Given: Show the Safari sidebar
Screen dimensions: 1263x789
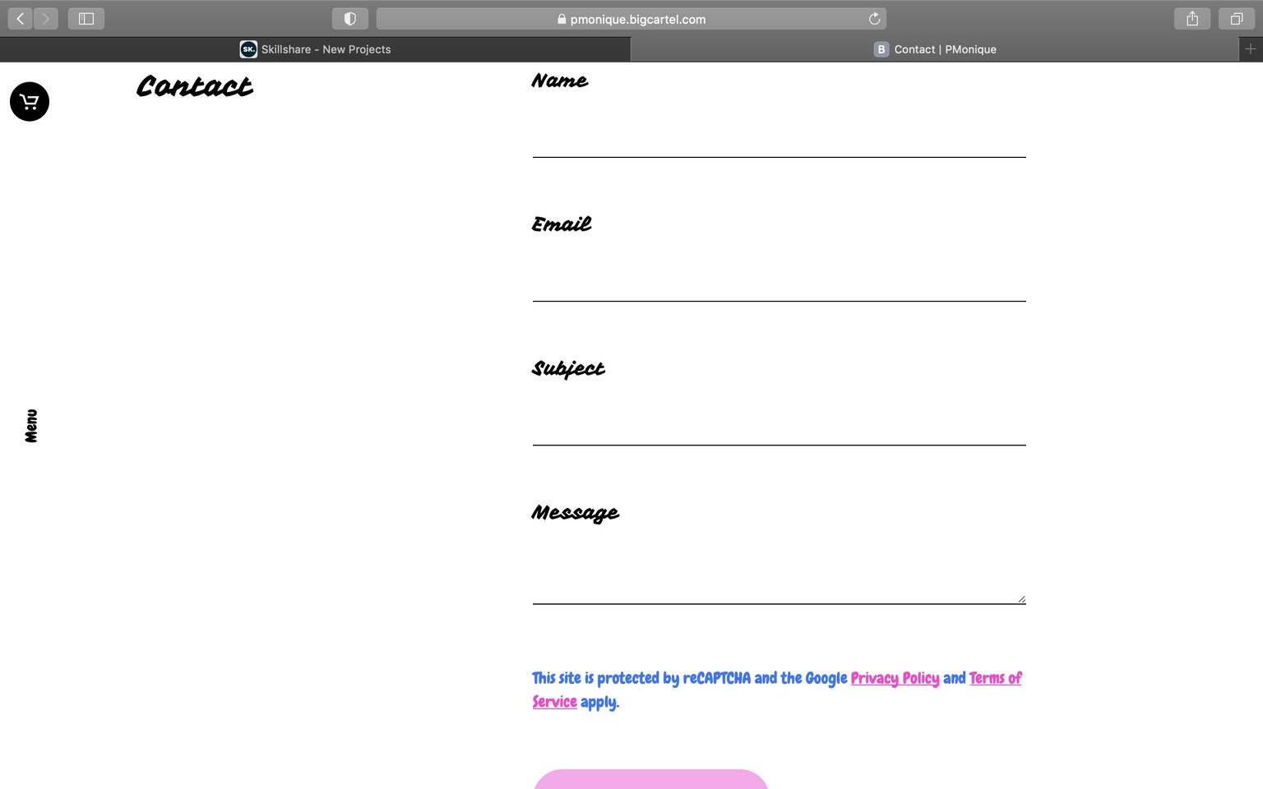Looking at the screenshot, I should click(86, 18).
